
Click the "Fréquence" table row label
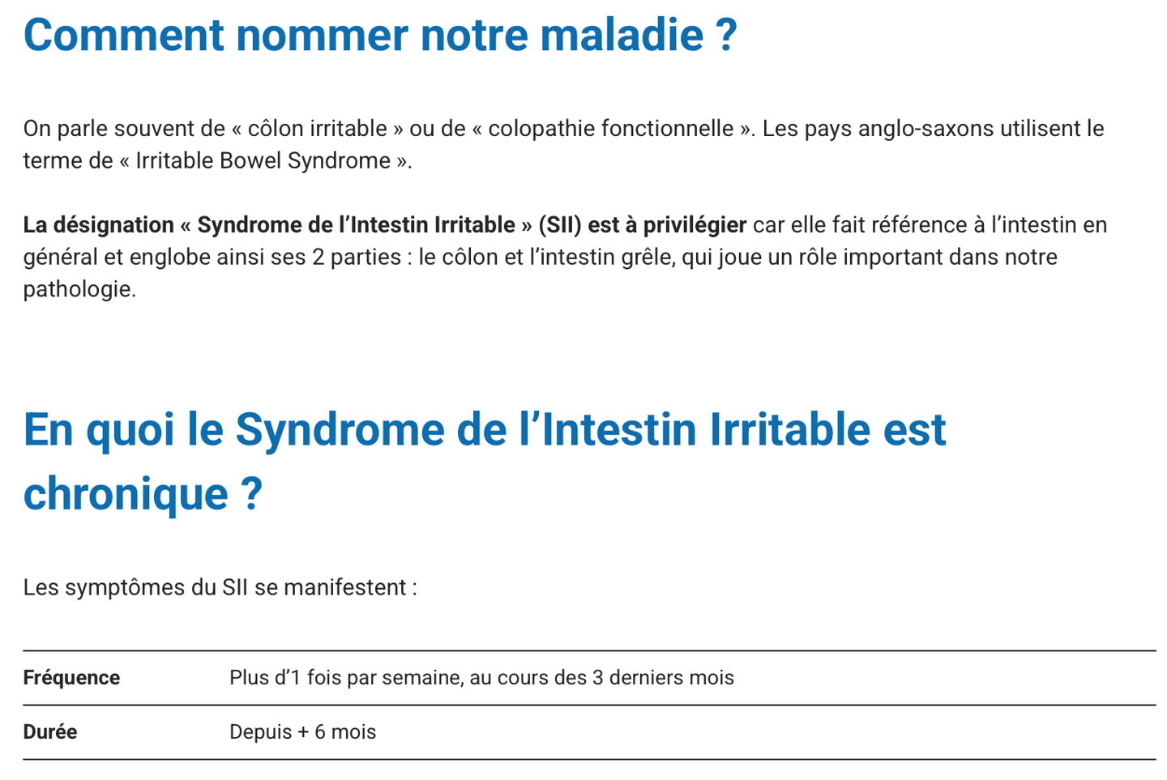[71, 677]
